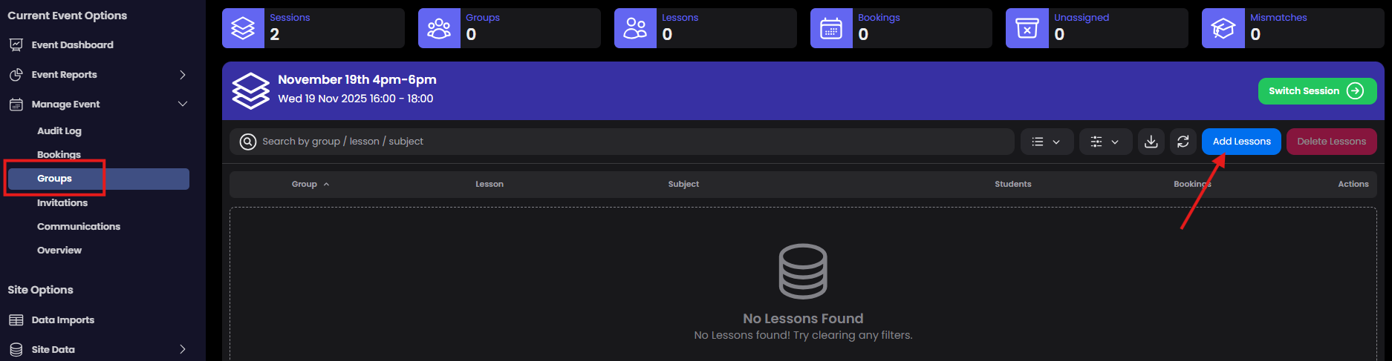Click the Site Data database icon
Image resolution: width=1392 pixels, height=361 pixels.
(16, 350)
